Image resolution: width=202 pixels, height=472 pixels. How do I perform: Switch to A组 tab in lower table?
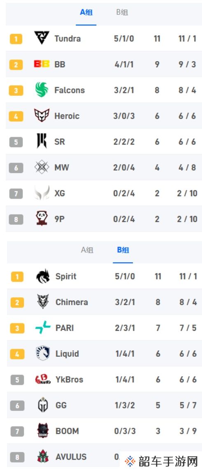click(x=87, y=250)
